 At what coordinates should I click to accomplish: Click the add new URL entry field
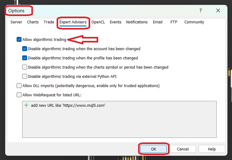point(68,105)
